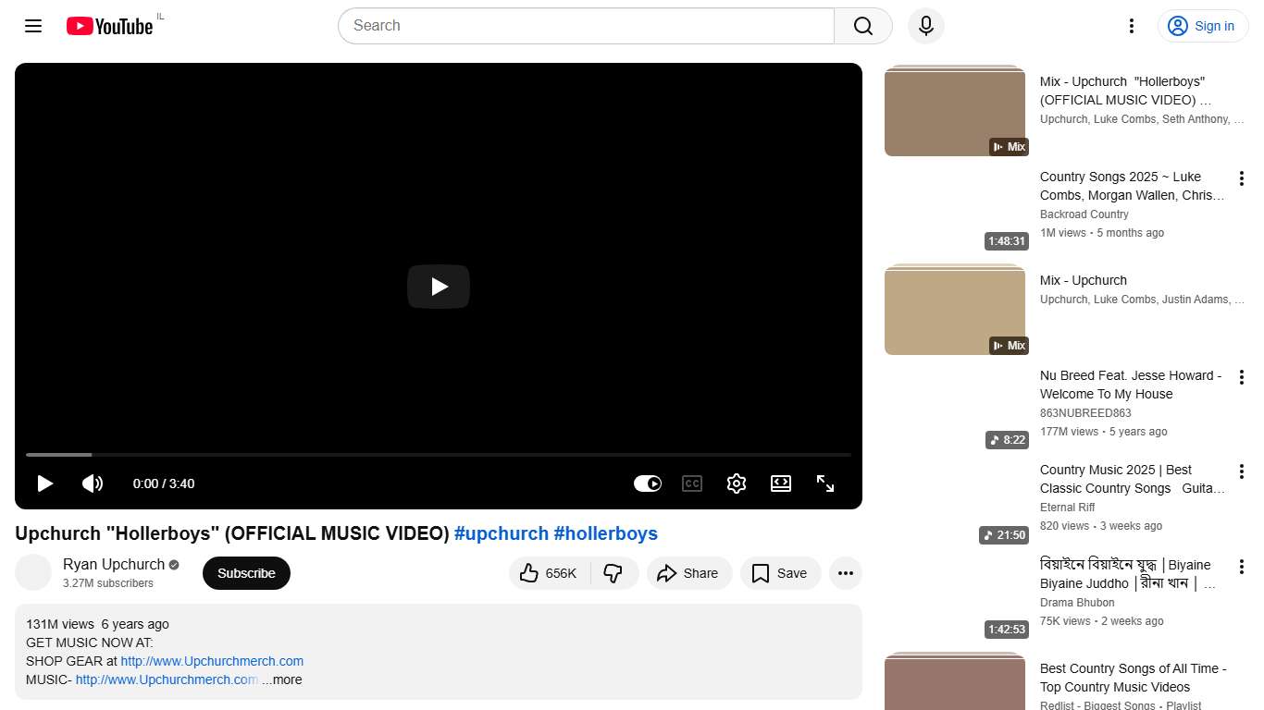Image resolution: width=1264 pixels, height=710 pixels.
Task: Expand the video description with more
Action: click(x=282, y=679)
